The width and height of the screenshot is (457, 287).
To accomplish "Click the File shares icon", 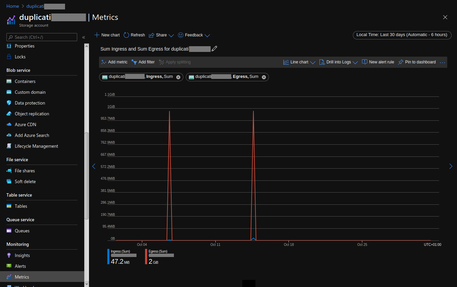I will (x=9, y=171).
